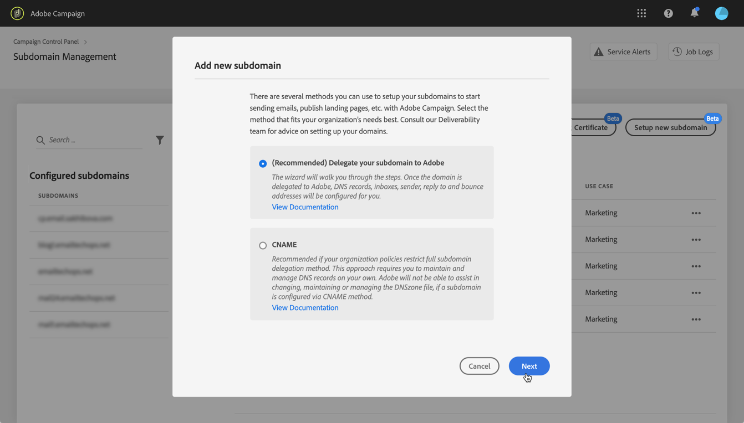Open the Job Logs button
This screenshot has width=744, height=423.
point(694,51)
